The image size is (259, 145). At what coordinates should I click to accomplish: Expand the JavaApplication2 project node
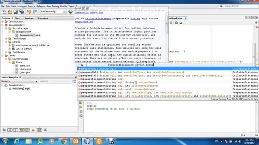tap(2, 21)
